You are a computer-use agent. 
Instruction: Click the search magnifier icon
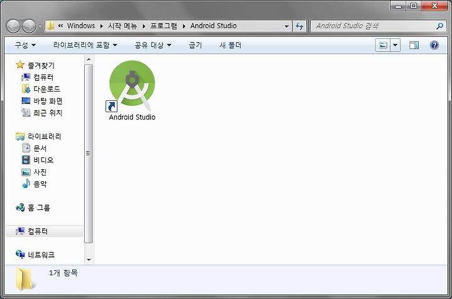pos(439,26)
